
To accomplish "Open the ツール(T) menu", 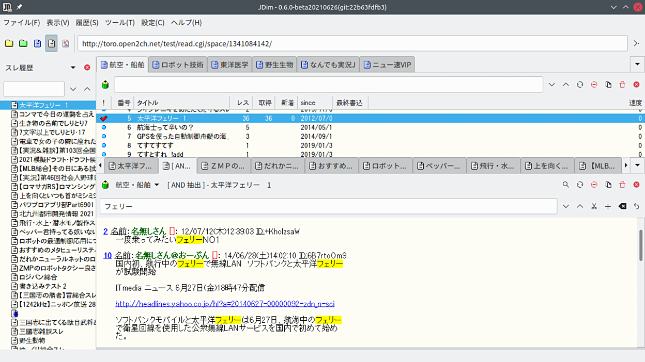I will click(x=119, y=23).
